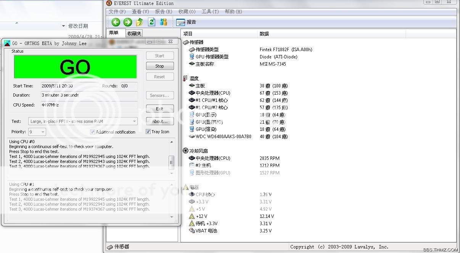Click the About... button

click(159, 121)
